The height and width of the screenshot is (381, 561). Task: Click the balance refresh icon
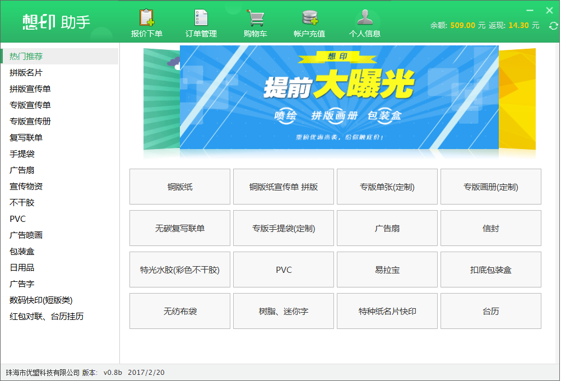coord(553,26)
